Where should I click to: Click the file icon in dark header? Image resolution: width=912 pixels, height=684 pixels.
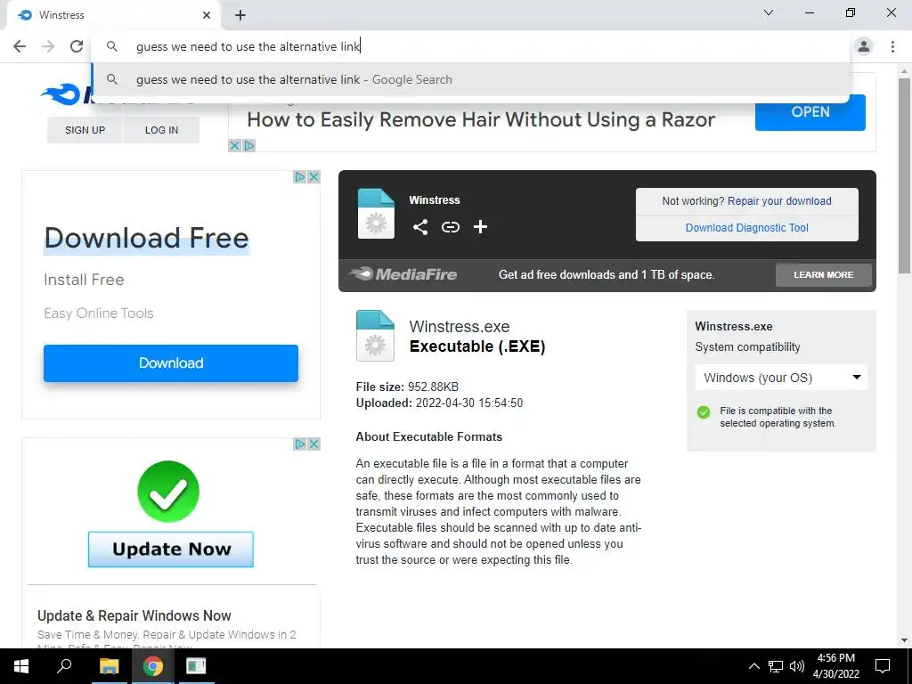pyautogui.click(x=376, y=214)
